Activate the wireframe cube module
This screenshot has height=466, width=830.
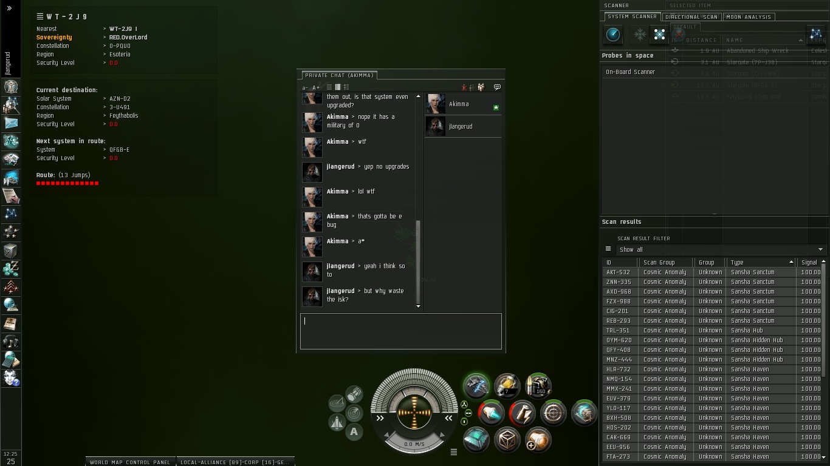pyautogui.click(x=507, y=439)
